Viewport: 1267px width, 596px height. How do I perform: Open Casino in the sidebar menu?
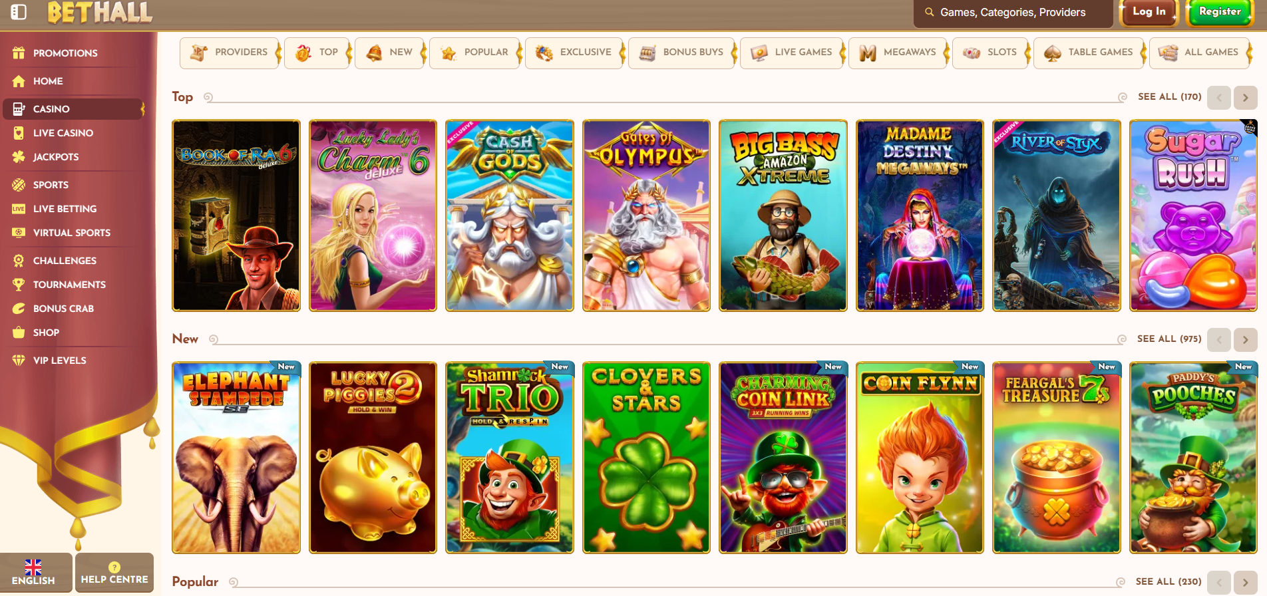(x=74, y=109)
